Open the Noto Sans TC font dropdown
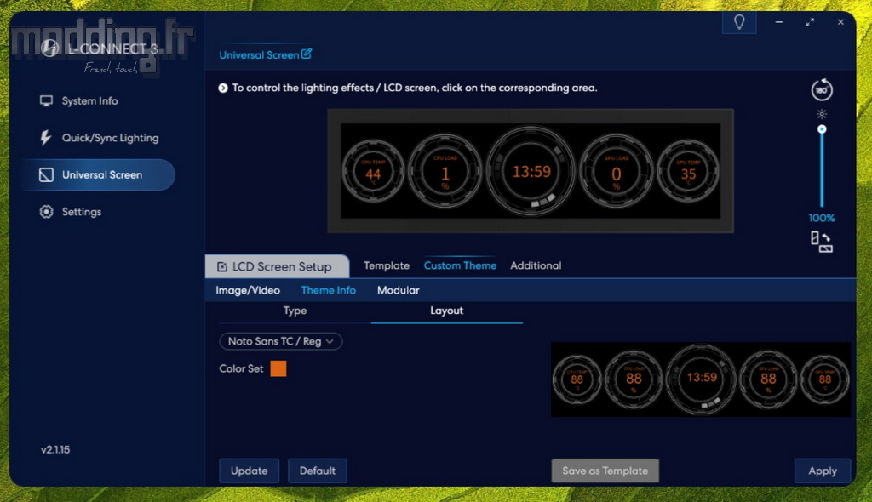 coord(281,341)
